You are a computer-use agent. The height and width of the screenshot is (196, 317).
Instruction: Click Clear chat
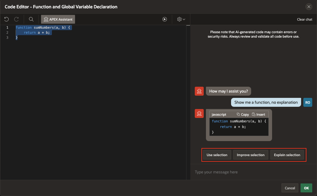(x=304, y=20)
